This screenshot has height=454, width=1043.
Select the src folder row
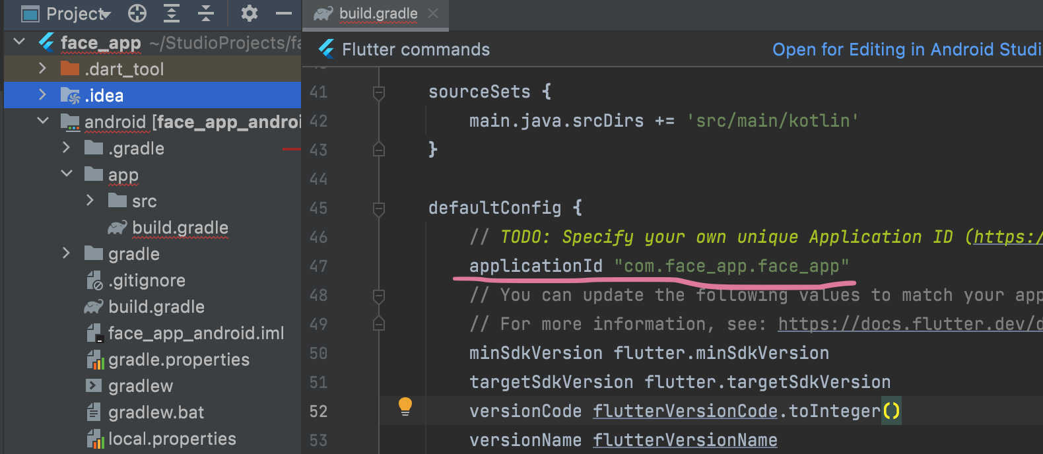pyautogui.click(x=152, y=201)
